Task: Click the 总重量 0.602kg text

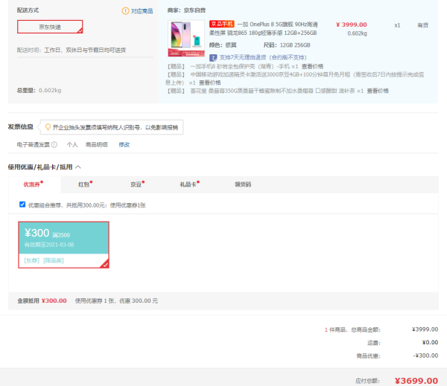Action: coord(39,90)
